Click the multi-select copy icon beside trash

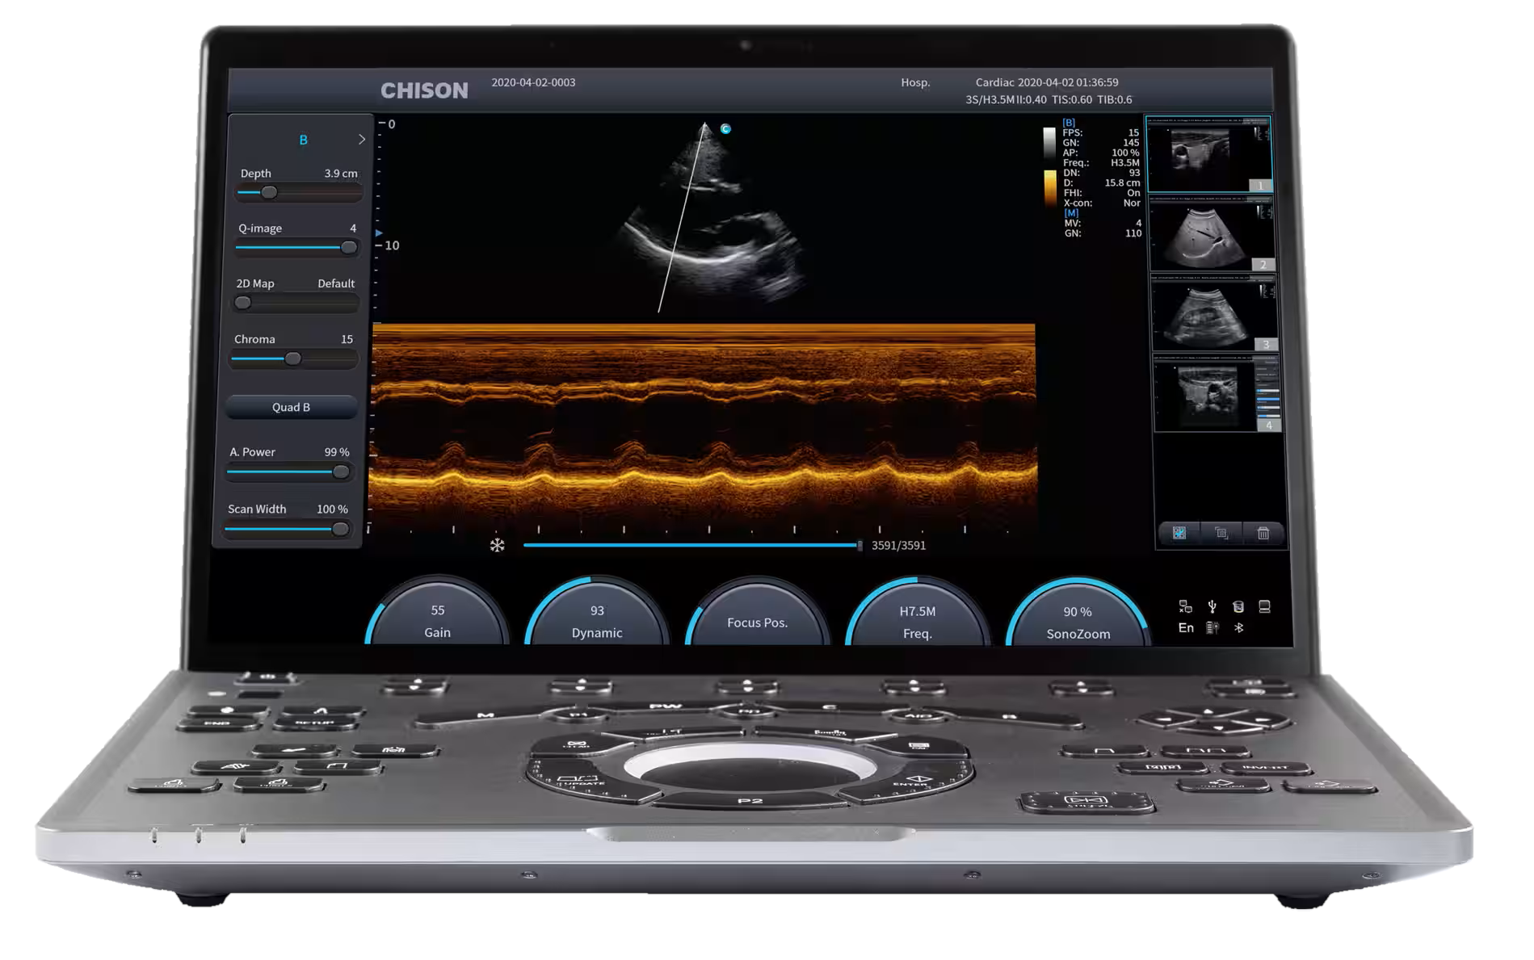[x=1221, y=533]
